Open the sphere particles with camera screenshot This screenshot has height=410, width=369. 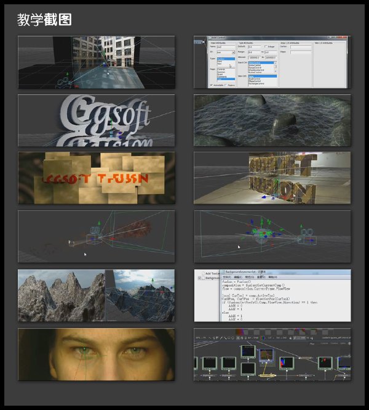tap(272, 237)
